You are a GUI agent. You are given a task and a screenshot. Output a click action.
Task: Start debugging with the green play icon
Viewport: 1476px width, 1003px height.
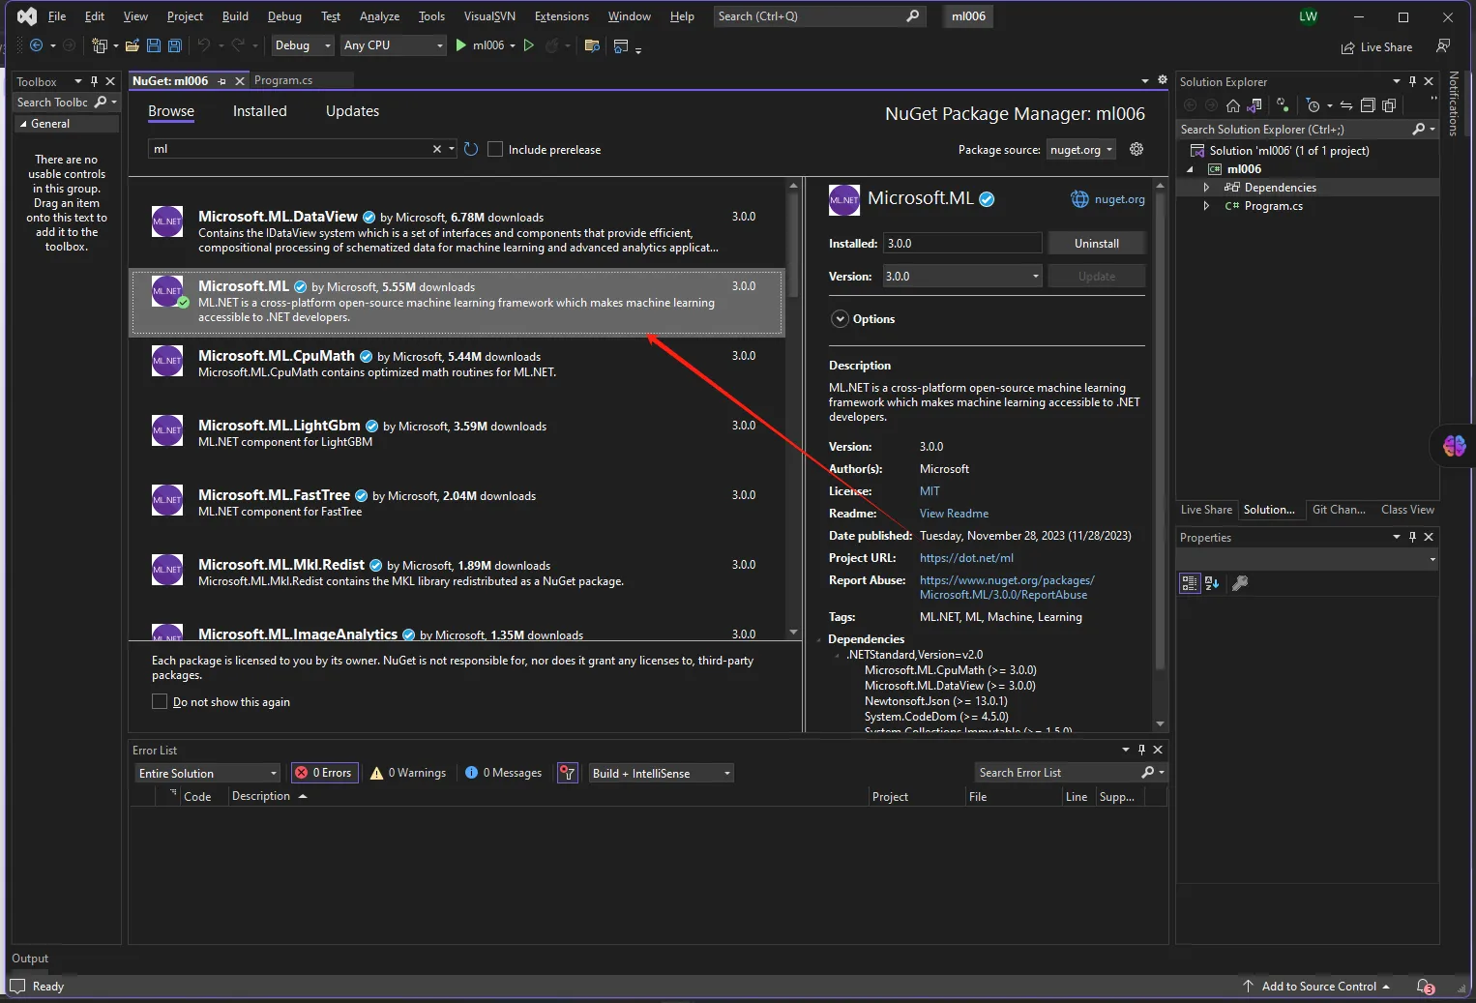[x=461, y=45]
